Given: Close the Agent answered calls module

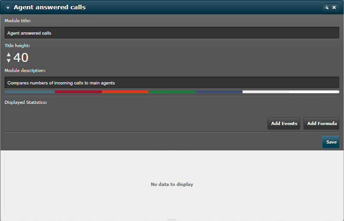Looking at the screenshot, I should pos(334,7).
